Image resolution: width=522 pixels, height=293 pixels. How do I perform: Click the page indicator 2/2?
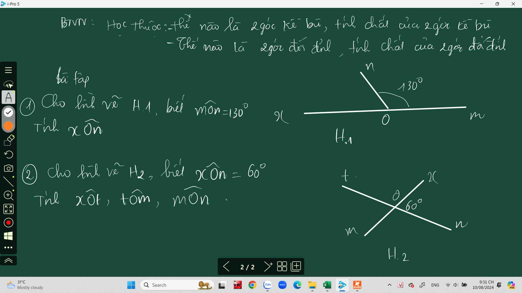tap(247, 266)
